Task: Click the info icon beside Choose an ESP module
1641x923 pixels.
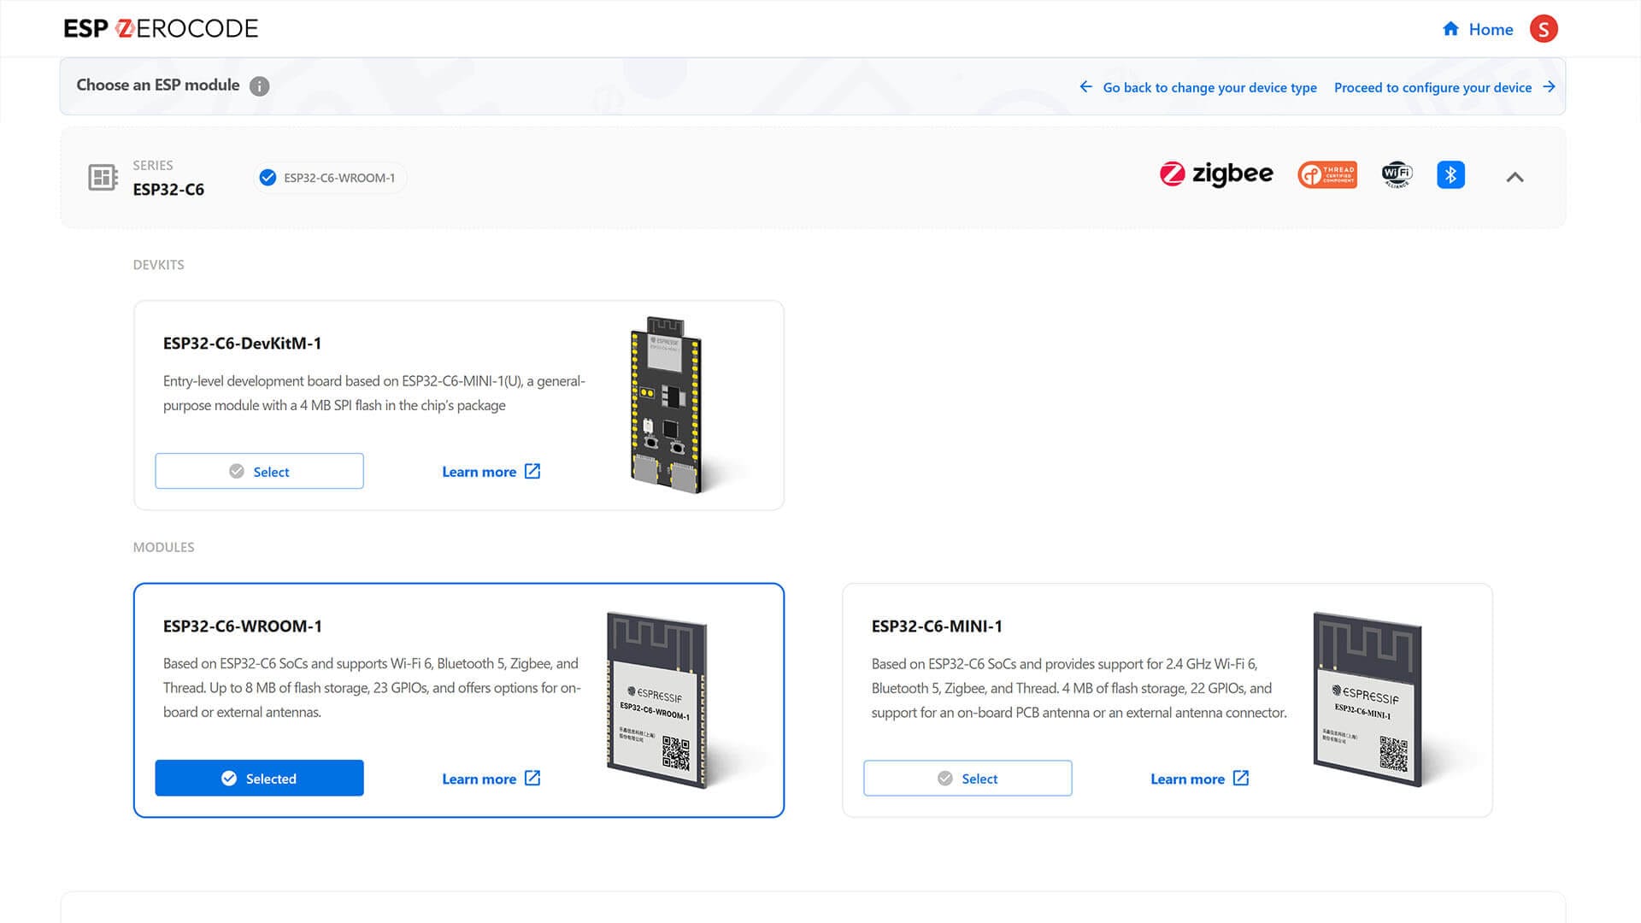Action: (259, 86)
